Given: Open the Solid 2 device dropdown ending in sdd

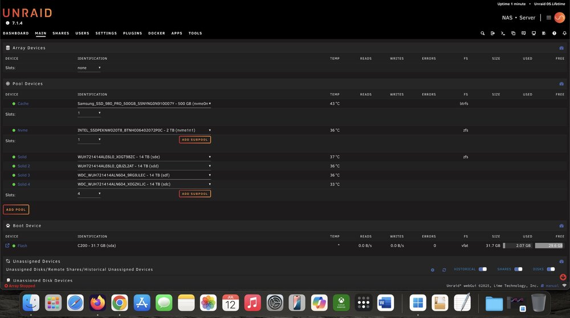Looking at the screenshot, I should coord(144,166).
